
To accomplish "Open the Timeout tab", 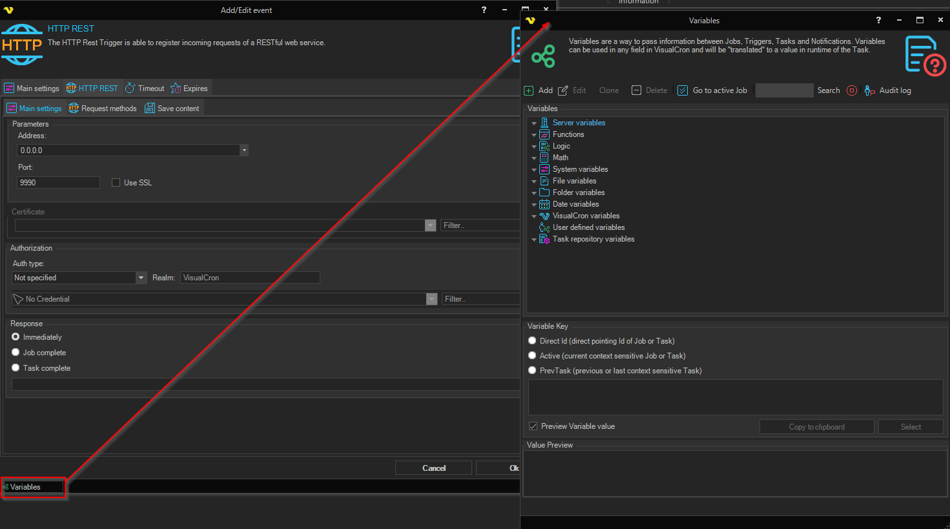I will coord(145,88).
